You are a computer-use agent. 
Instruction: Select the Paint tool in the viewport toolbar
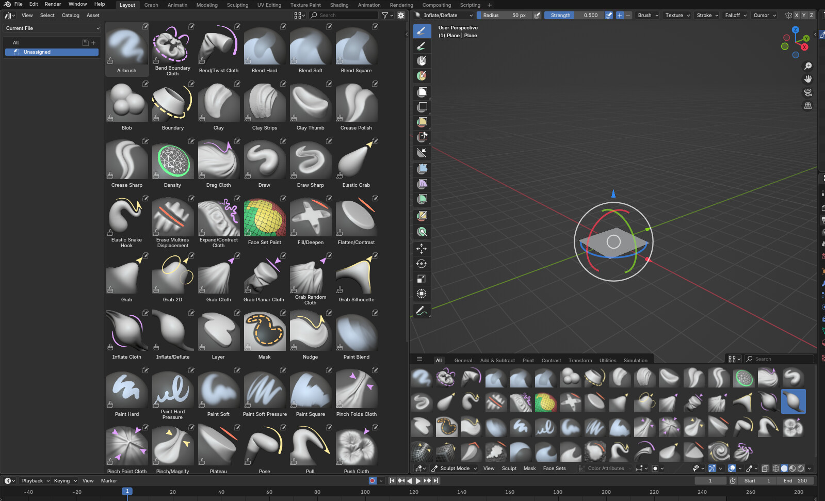[422, 46]
